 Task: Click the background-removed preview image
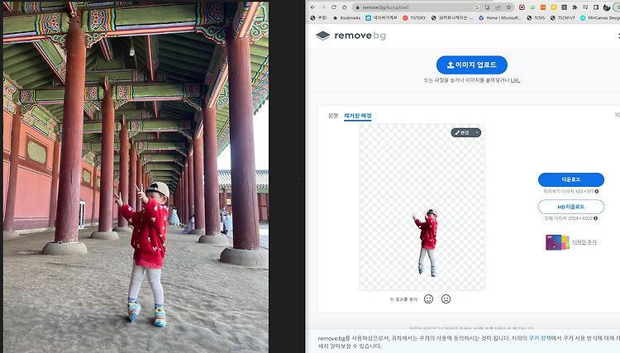pyautogui.click(x=422, y=208)
